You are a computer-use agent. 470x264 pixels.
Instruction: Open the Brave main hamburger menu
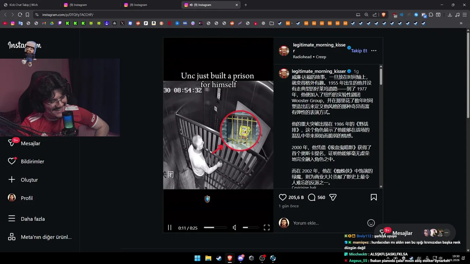click(x=465, y=15)
